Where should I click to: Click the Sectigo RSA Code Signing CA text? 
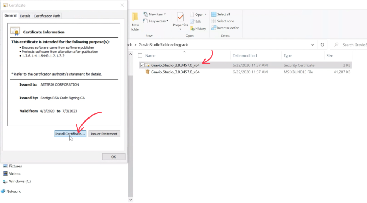[x=62, y=98]
